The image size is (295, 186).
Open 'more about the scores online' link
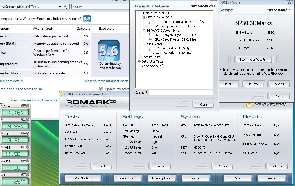point(21,89)
